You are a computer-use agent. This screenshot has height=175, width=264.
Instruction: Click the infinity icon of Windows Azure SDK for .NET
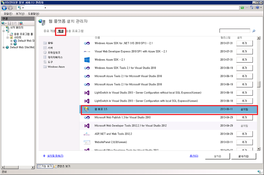[87, 43]
